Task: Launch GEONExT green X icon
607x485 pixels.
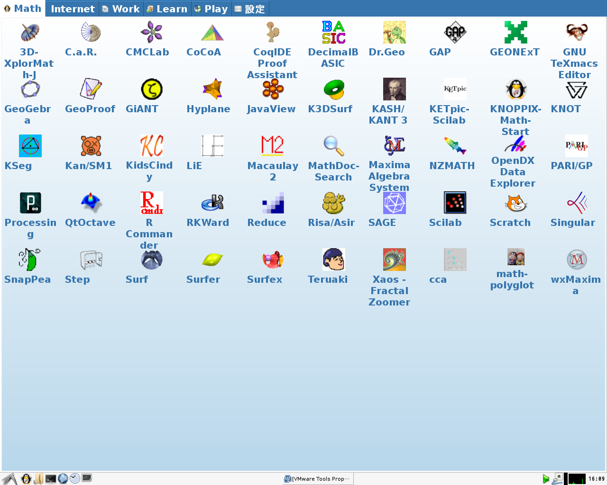Action: tap(516, 32)
